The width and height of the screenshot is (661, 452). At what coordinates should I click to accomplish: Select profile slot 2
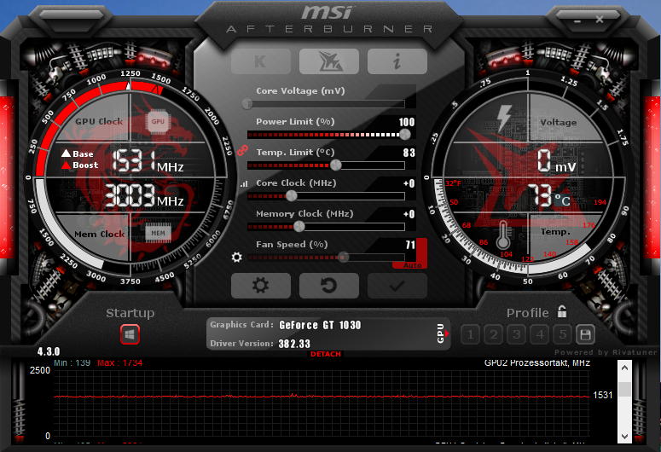(x=494, y=335)
